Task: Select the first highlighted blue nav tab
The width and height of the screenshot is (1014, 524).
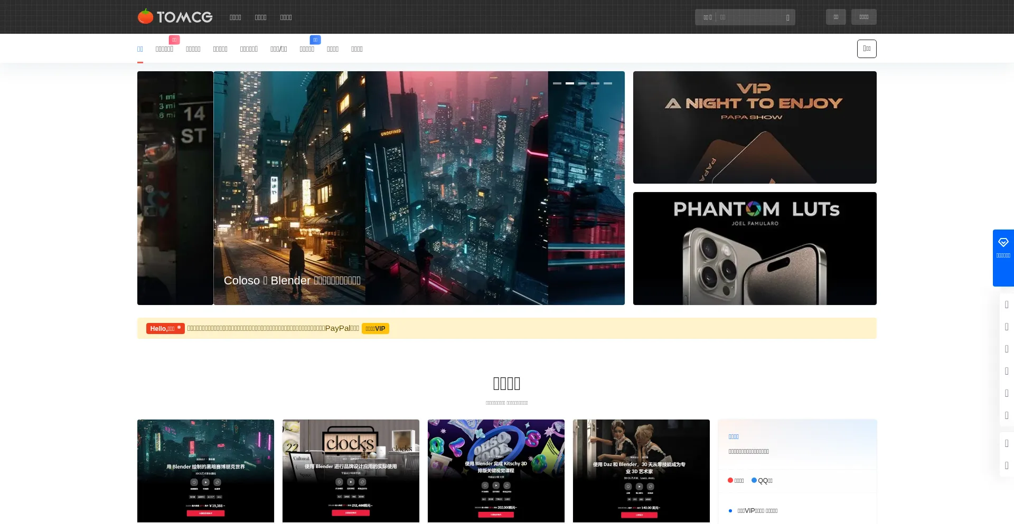Action: pos(140,49)
